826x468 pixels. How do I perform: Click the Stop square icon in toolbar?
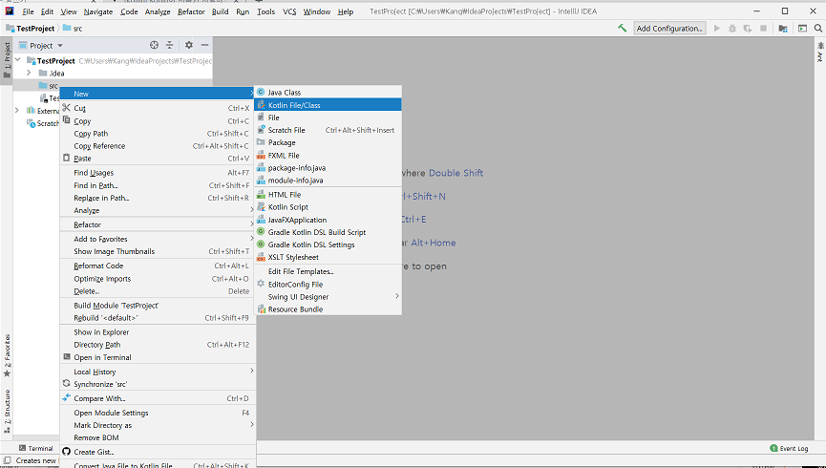tap(763, 28)
